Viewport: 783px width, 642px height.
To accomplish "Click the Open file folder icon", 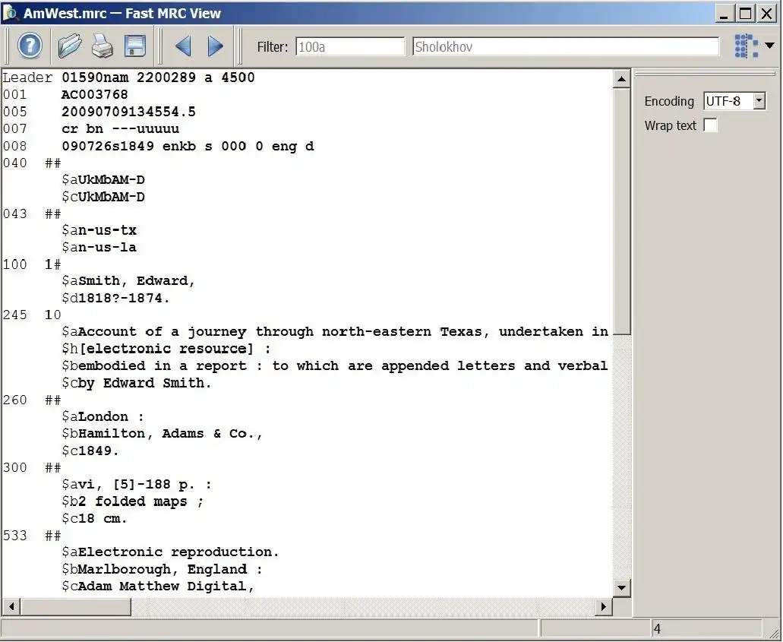I will tap(70, 46).
